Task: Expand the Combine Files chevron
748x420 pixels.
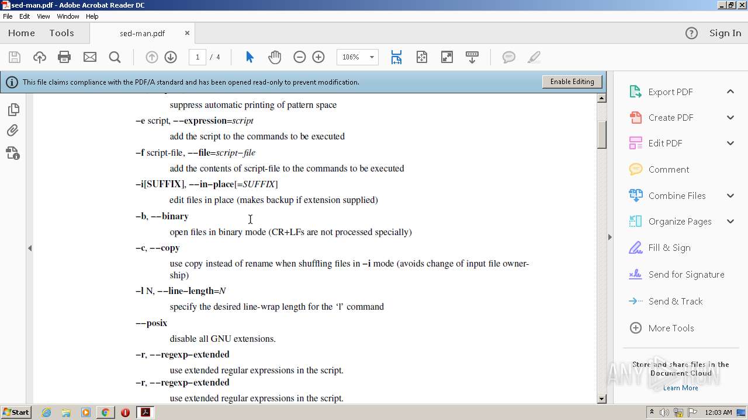Action: (x=730, y=195)
